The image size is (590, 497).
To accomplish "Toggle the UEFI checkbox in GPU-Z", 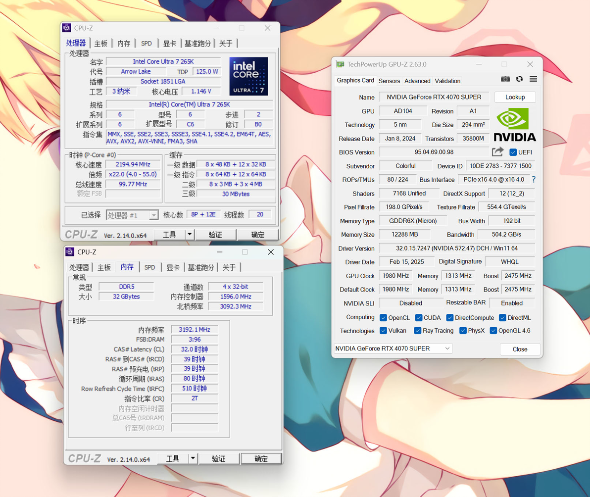I will point(513,152).
